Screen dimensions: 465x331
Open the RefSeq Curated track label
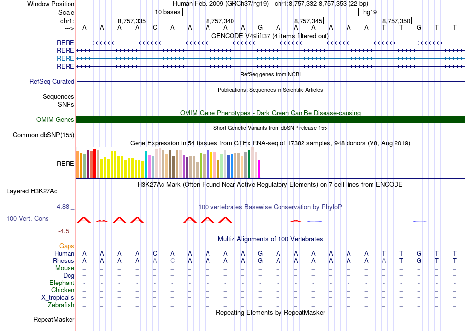(x=52, y=82)
